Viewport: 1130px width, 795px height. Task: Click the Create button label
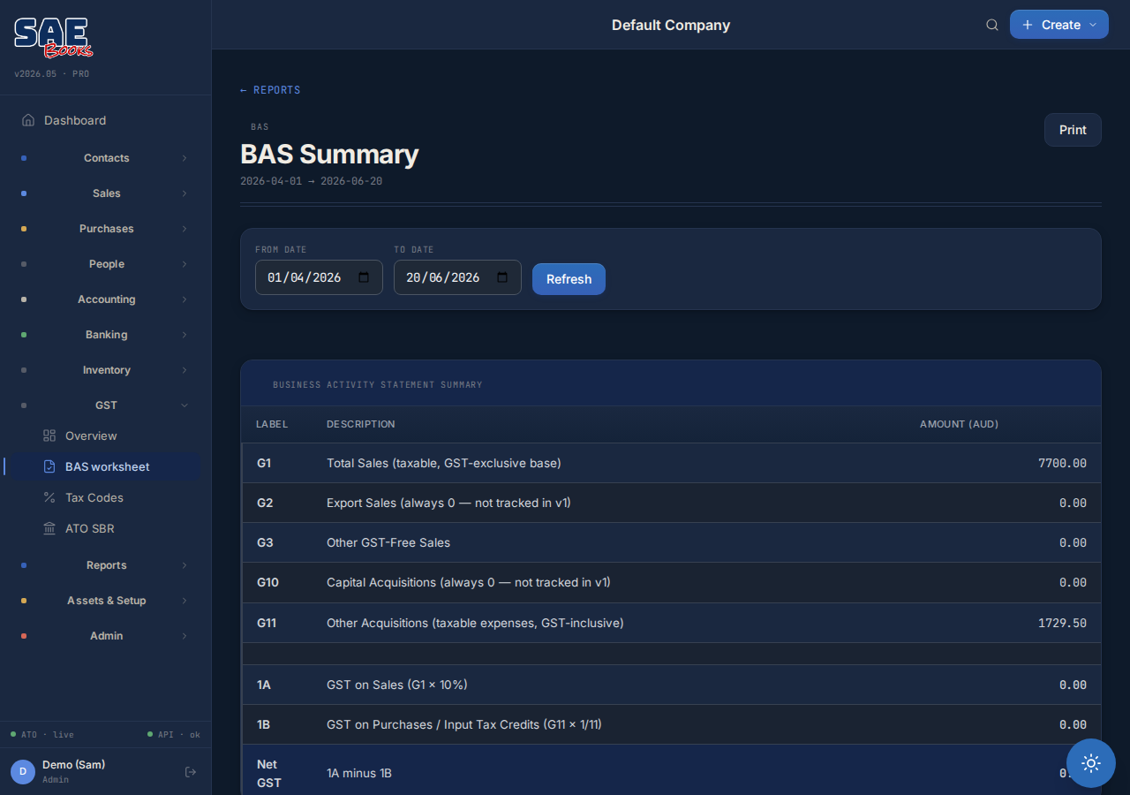1061,25
